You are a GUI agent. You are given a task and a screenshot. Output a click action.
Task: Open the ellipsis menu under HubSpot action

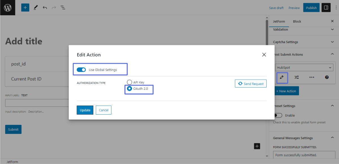312,77
